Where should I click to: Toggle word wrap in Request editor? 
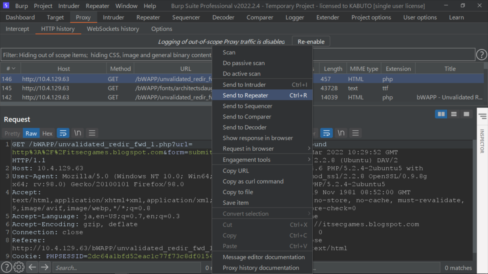pos(63,133)
